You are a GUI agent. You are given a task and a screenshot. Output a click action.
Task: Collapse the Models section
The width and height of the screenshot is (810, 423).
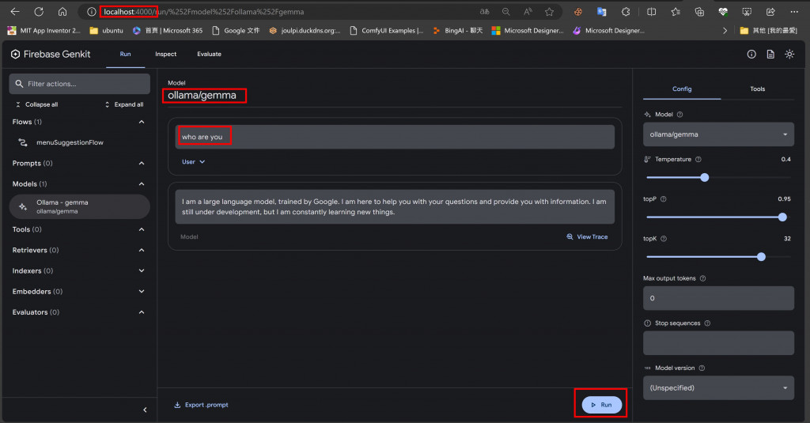(142, 184)
